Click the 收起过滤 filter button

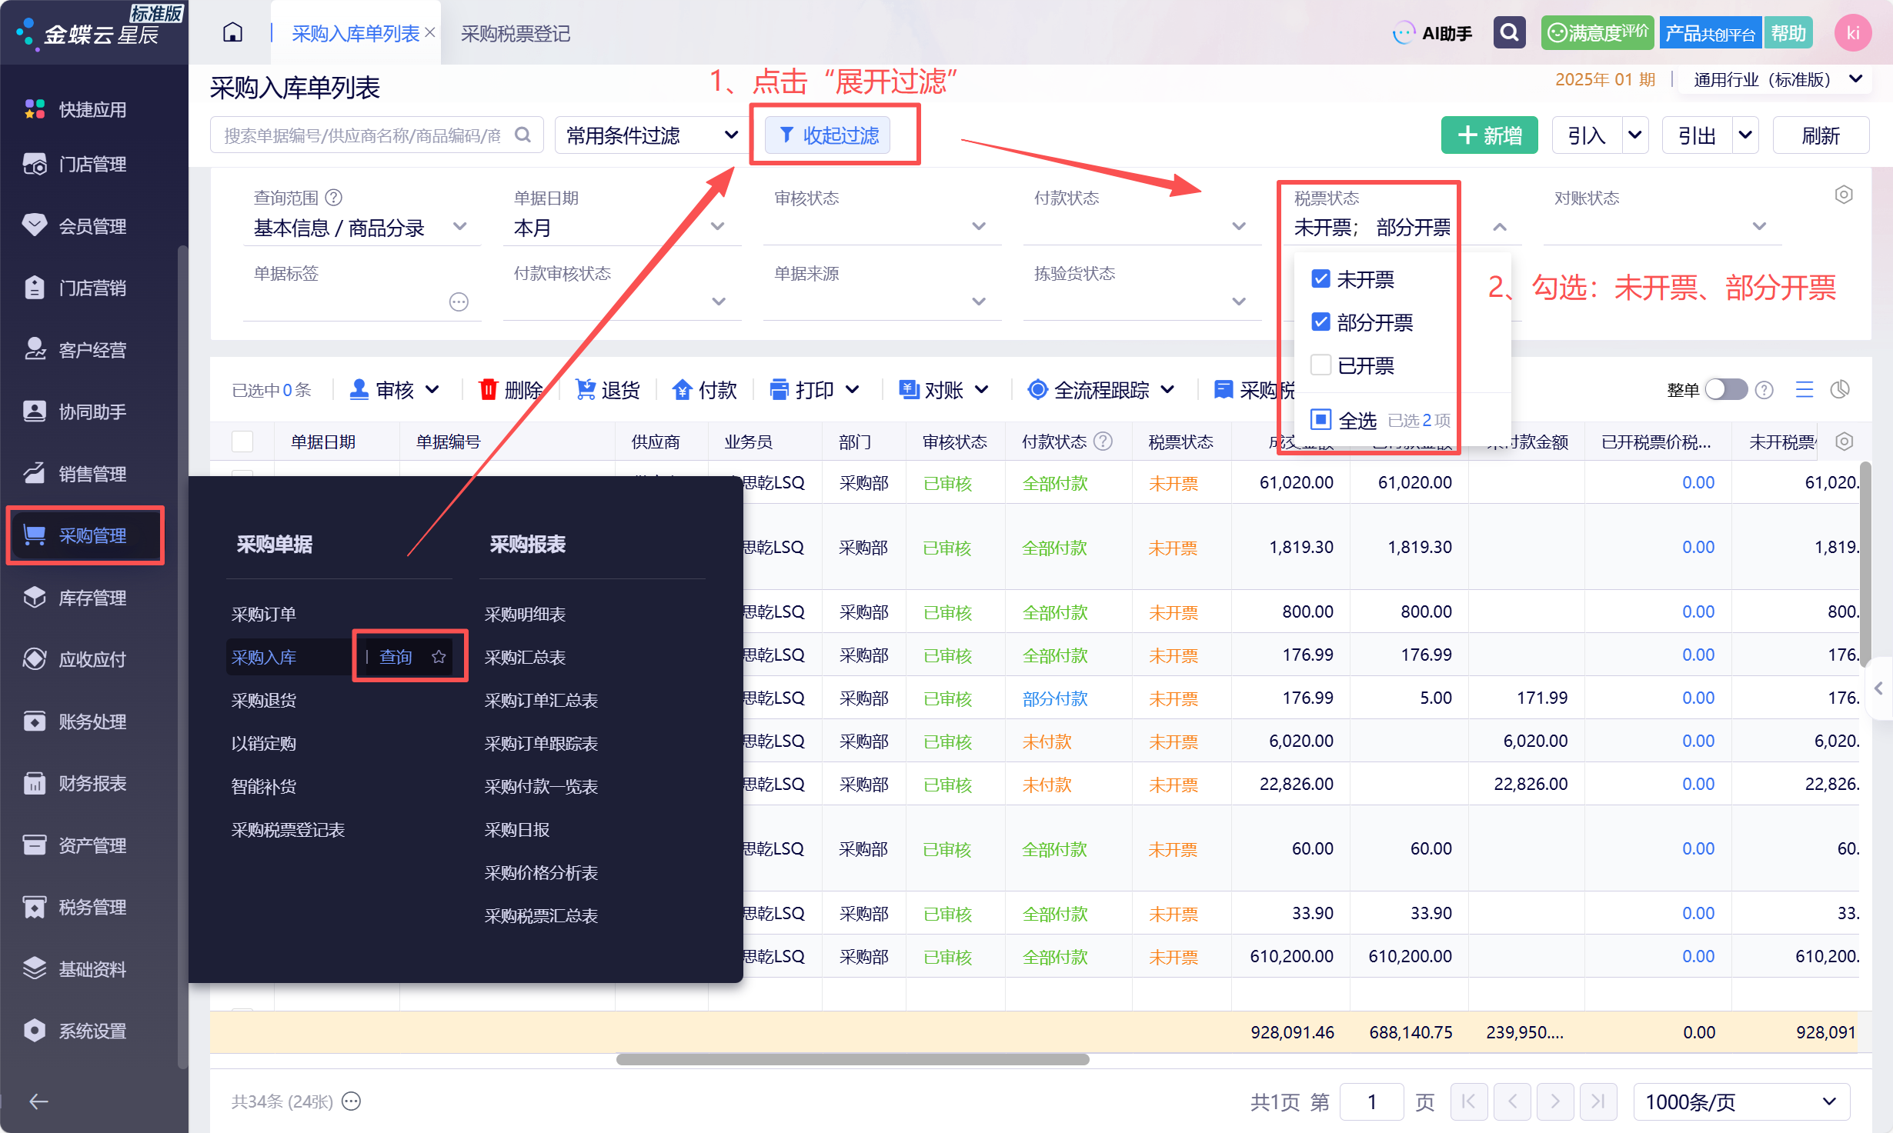pos(828,135)
